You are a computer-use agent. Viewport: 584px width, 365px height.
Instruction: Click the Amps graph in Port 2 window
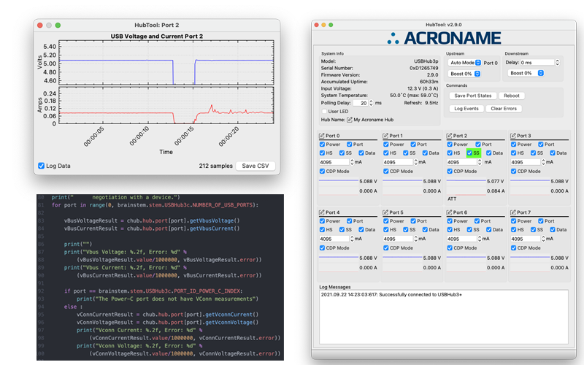[166, 105]
